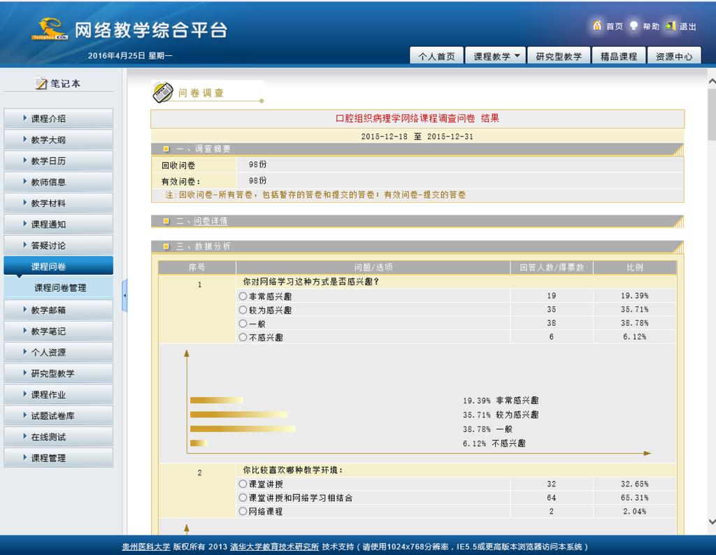Expand the 课程介绍 sidebar section
This screenshot has width=716, height=555.
(59, 118)
